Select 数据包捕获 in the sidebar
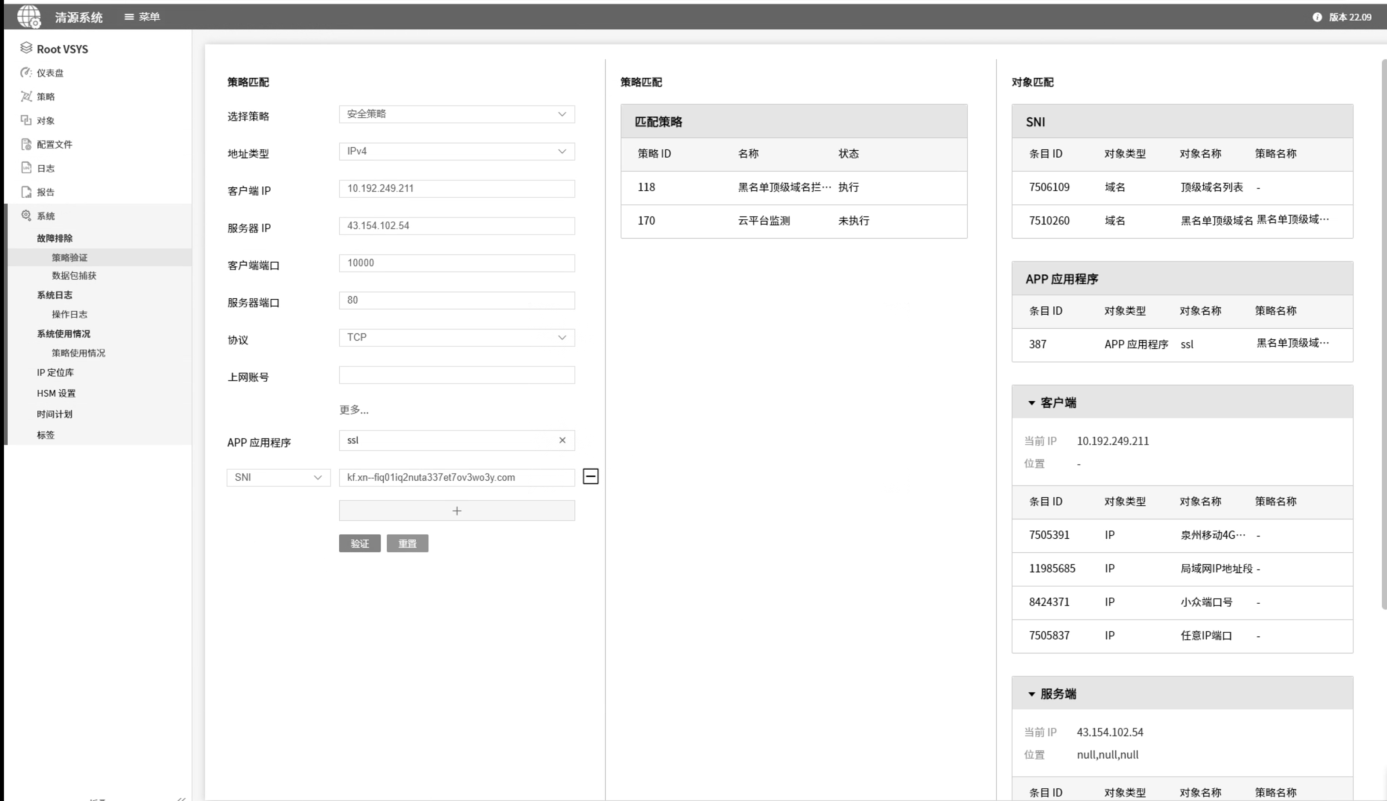Viewport: 1387px width, 801px height. click(74, 275)
